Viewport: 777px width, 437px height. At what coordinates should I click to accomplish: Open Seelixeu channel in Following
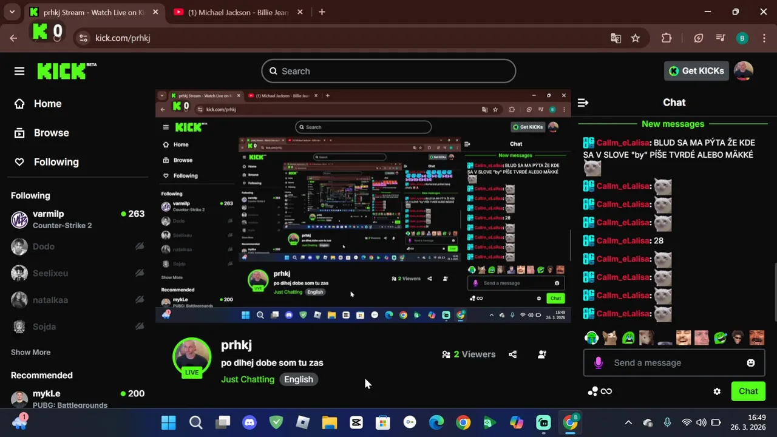point(78,273)
